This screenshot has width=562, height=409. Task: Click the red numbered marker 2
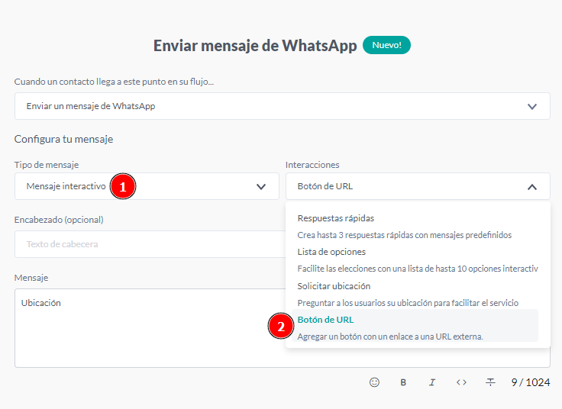[280, 327]
